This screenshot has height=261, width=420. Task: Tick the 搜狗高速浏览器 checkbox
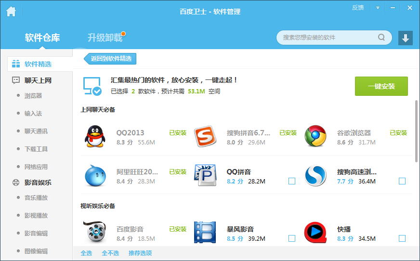click(x=402, y=181)
